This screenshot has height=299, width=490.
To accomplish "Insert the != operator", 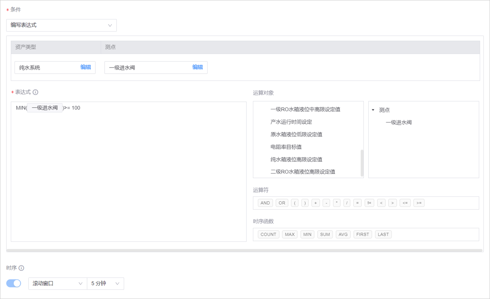I will (x=369, y=203).
